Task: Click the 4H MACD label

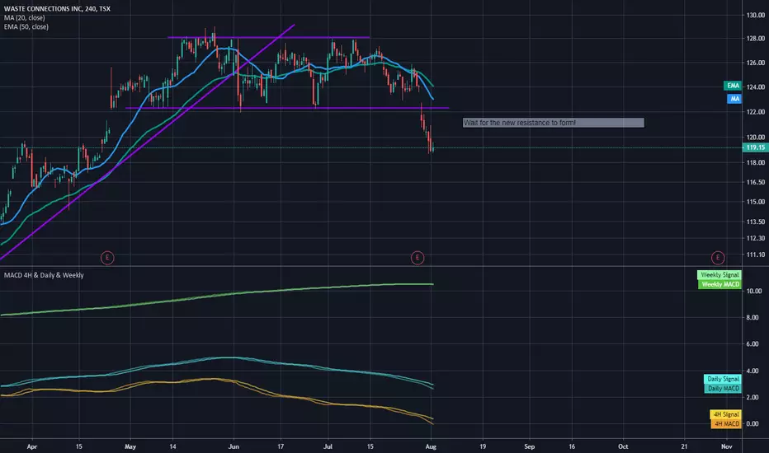Action: pyautogui.click(x=726, y=423)
